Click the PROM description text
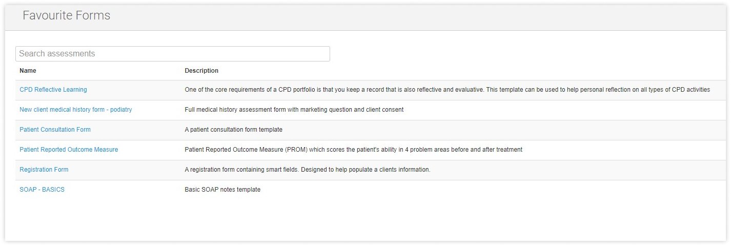Image resolution: width=731 pixels, height=246 pixels. pyautogui.click(x=353, y=150)
